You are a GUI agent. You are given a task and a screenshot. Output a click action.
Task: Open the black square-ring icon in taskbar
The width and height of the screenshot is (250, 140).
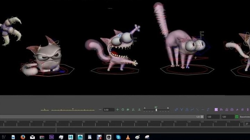109,137
